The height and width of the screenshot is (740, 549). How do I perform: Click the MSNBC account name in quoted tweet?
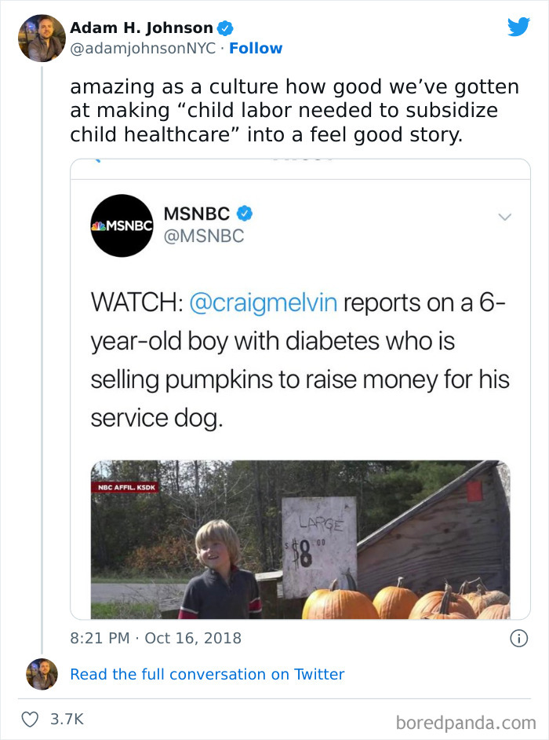(197, 213)
